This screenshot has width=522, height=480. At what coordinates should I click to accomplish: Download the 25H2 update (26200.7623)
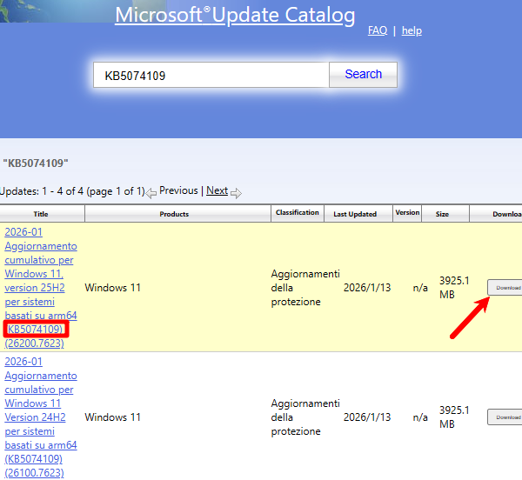(505, 287)
